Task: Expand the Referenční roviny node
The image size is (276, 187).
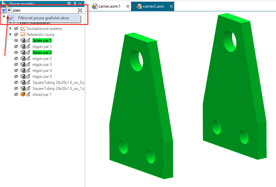Action: (11, 35)
